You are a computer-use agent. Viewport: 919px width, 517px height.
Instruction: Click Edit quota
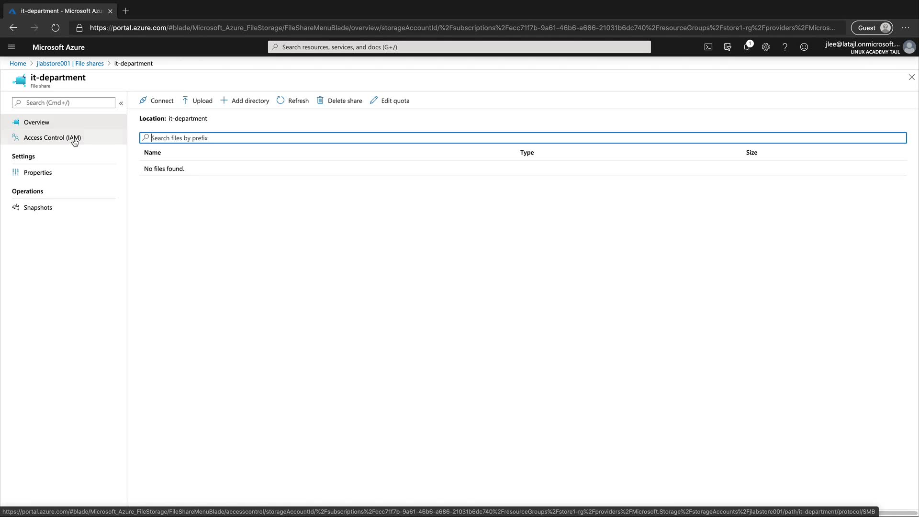[x=390, y=101]
